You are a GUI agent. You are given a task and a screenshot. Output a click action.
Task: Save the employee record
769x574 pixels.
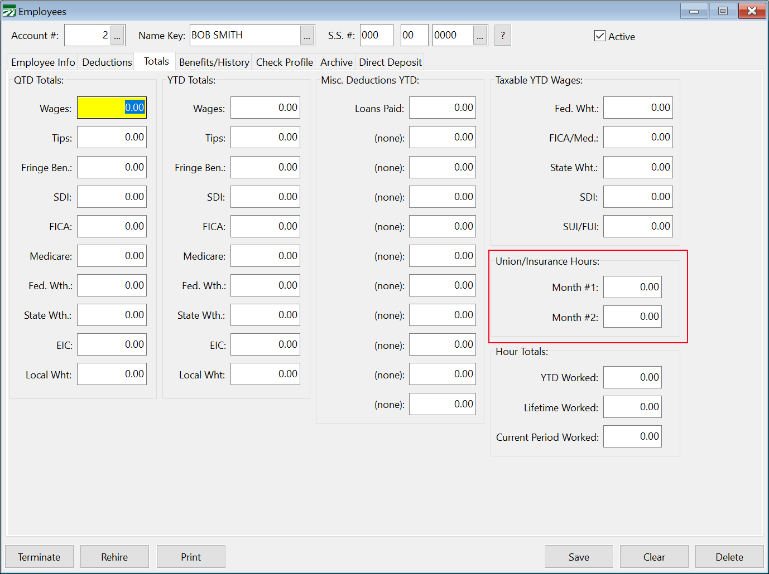click(x=579, y=557)
